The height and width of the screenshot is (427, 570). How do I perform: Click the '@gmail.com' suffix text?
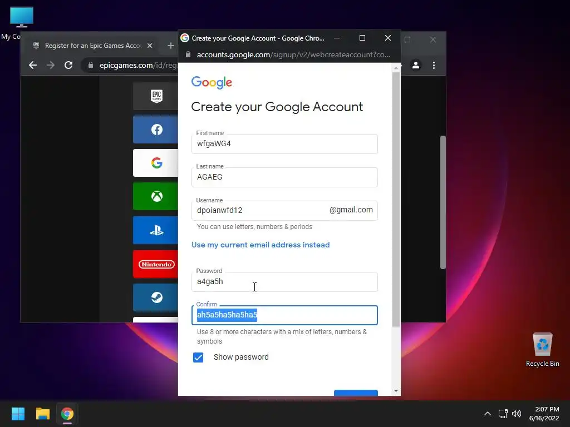[x=351, y=210]
